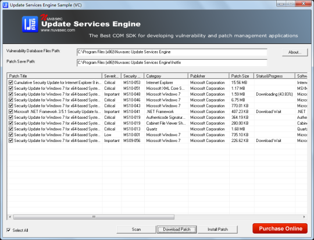Click the 'Internet Explorer' category cell
314x240 pixels.
pyautogui.click(x=159, y=82)
